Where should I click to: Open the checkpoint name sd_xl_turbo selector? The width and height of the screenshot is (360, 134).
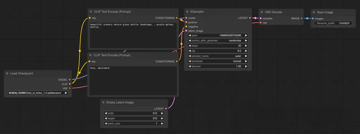(38, 93)
